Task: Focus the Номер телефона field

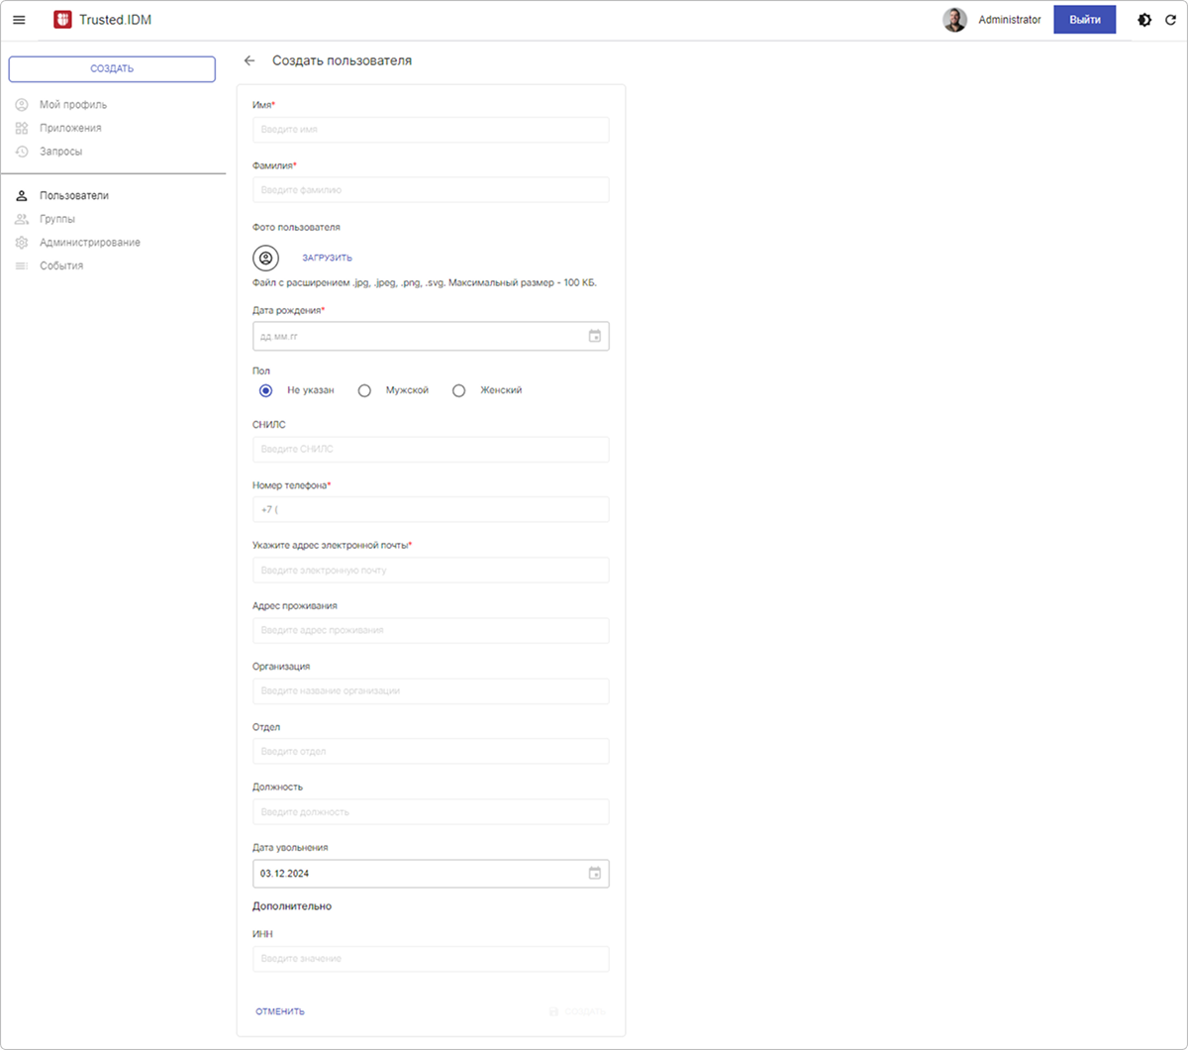Action: [x=431, y=509]
